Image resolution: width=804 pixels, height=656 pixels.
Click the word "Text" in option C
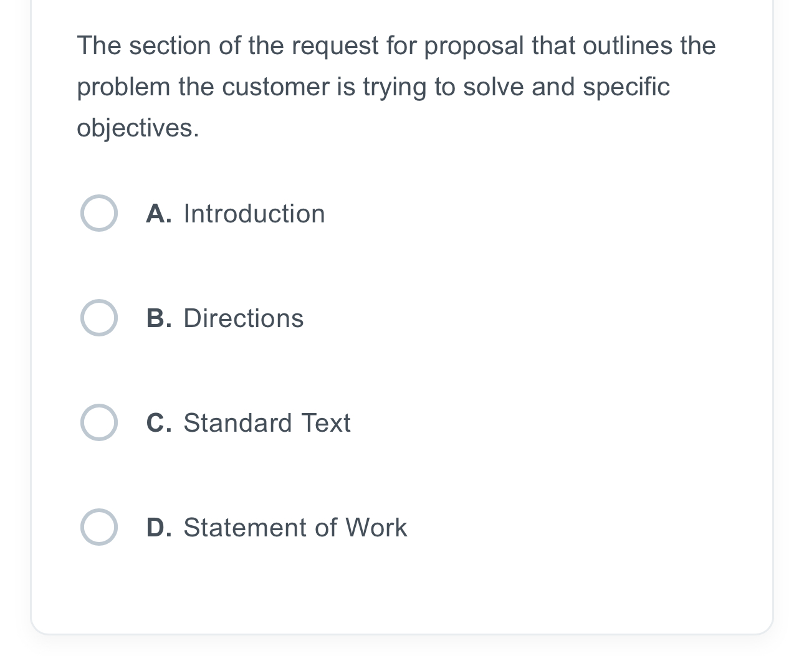(x=326, y=423)
